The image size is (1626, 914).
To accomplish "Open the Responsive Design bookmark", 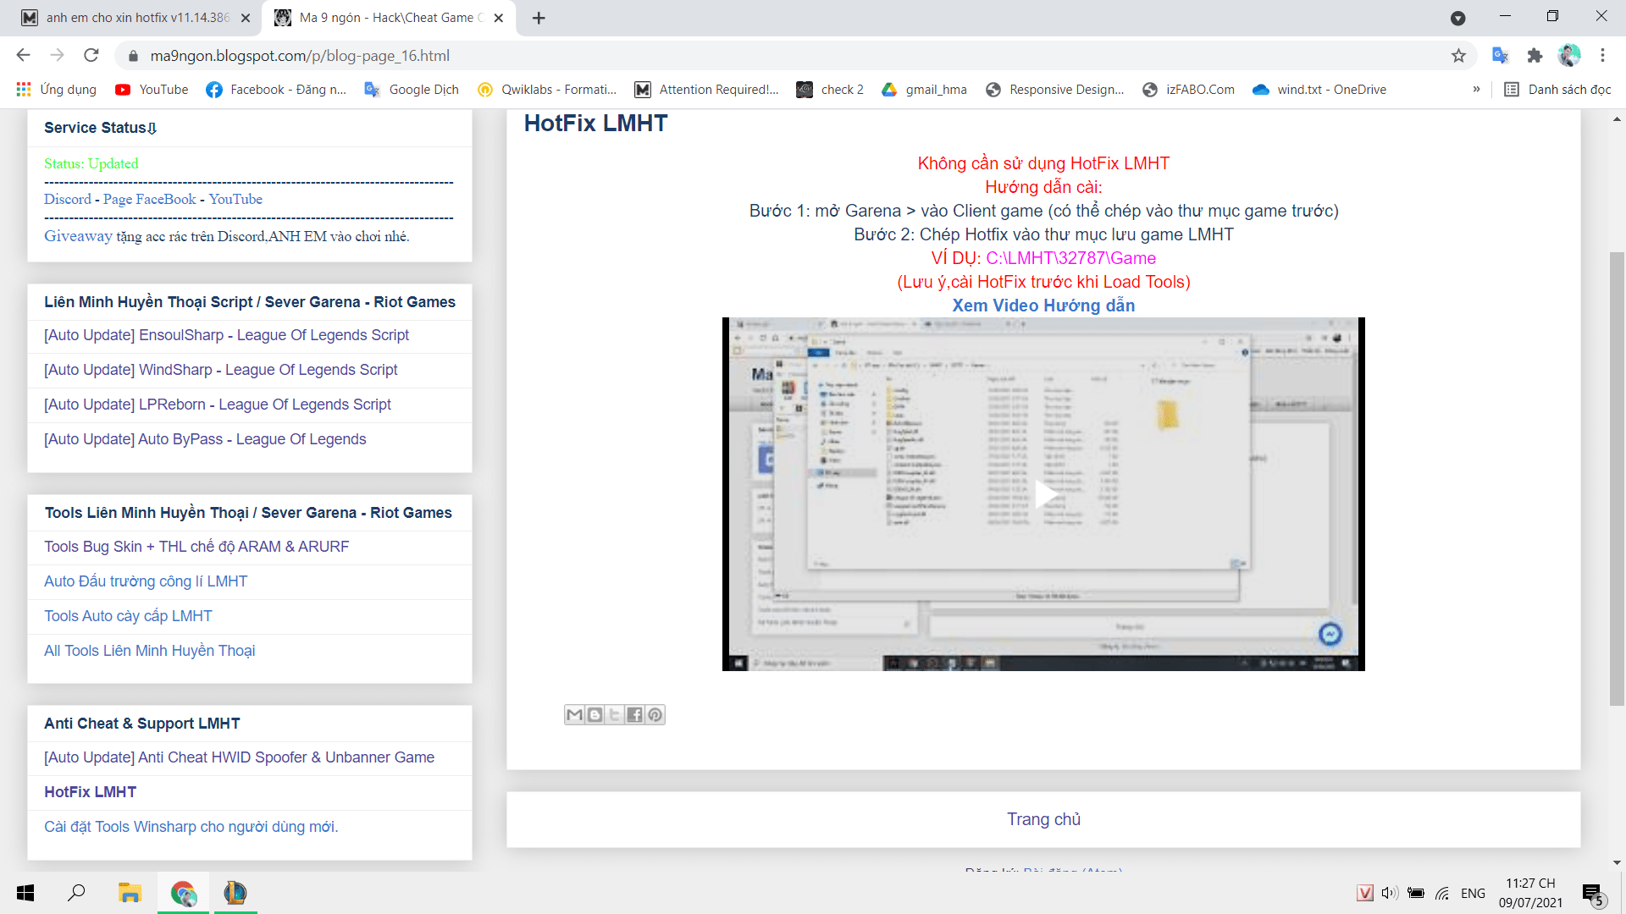I will pyautogui.click(x=1055, y=90).
